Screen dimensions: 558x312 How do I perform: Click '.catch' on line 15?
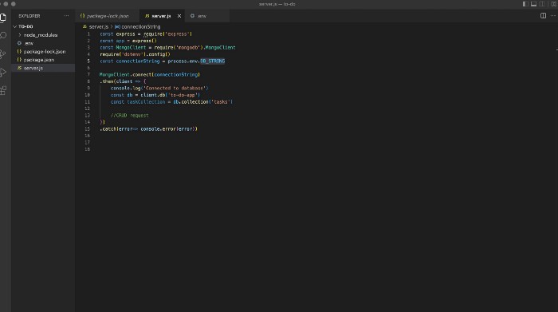[108, 129]
